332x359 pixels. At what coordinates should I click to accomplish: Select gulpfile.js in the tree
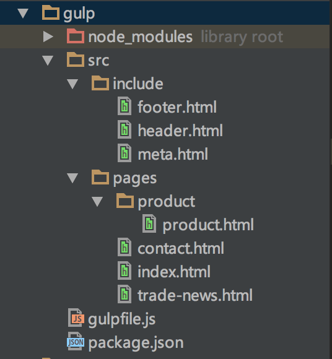point(121,320)
